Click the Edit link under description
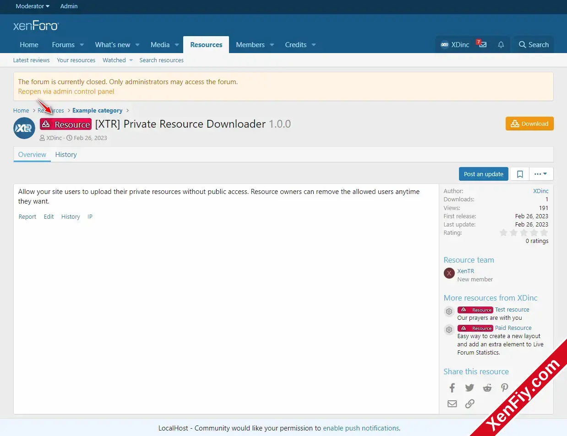Image resolution: width=567 pixels, height=436 pixels. click(49, 217)
